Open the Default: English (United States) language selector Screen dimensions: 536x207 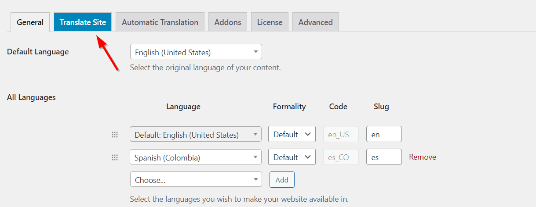click(196, 134)
